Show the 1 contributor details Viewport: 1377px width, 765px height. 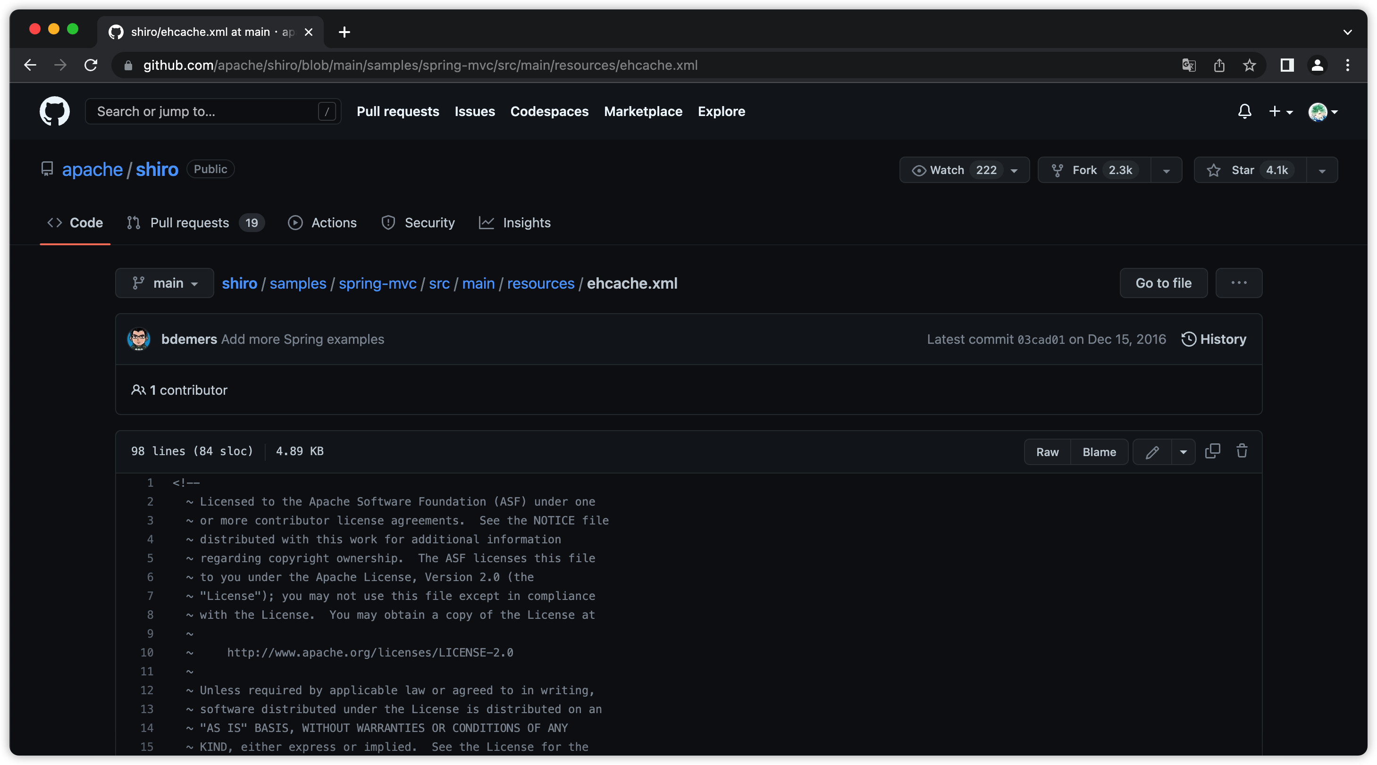(x=179, y=390)
